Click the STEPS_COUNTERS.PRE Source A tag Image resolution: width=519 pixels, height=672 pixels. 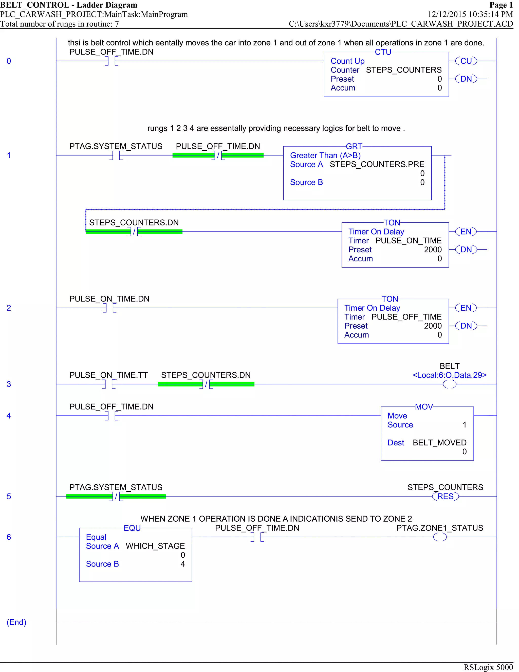pos(377,164)
